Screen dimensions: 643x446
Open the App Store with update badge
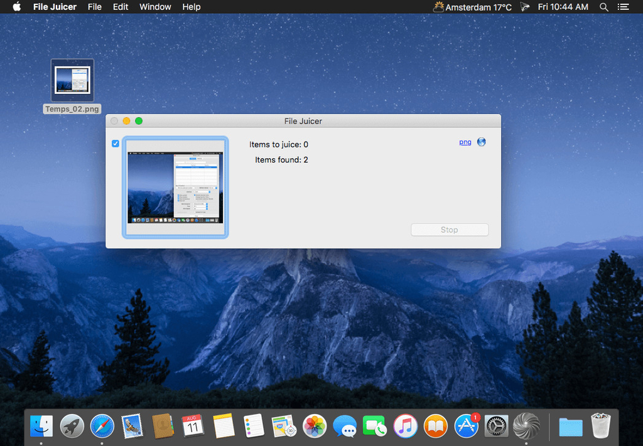click(467, 426)
